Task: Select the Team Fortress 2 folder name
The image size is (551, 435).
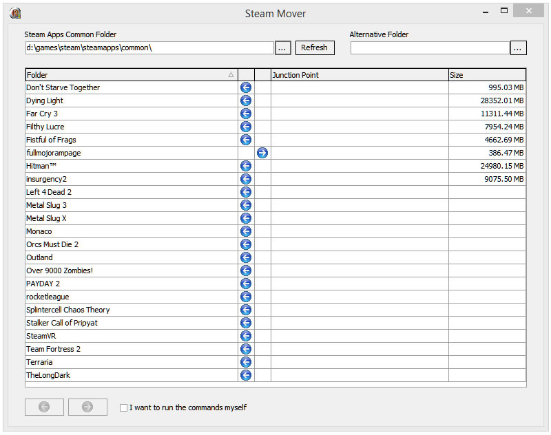Action: [54, 350]
